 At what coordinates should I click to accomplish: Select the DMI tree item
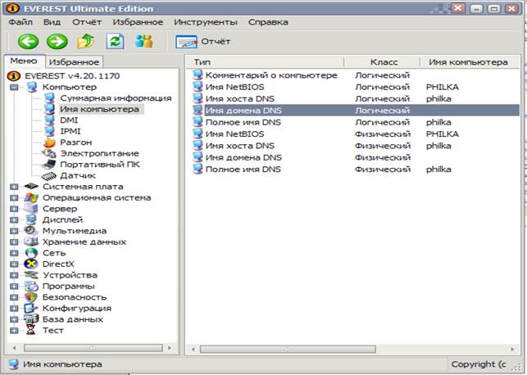point(69,120)
